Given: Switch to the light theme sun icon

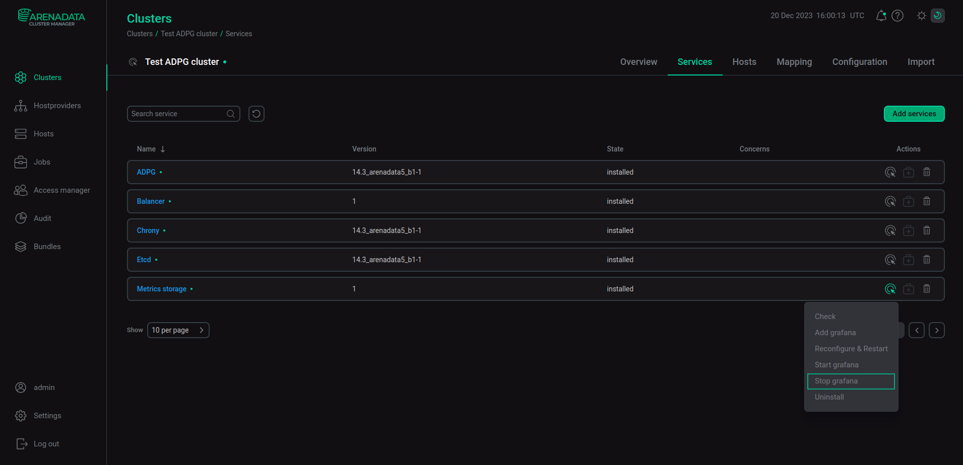Looking at the screenshot, I should [922, 16].
